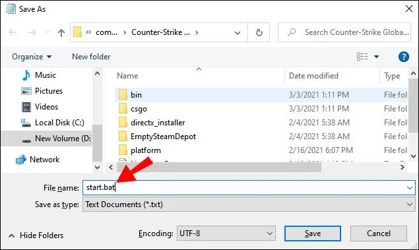This screenshot has width=419, height=250.
Task: Open the Organize menu
Action: click(x=32, y=57)
